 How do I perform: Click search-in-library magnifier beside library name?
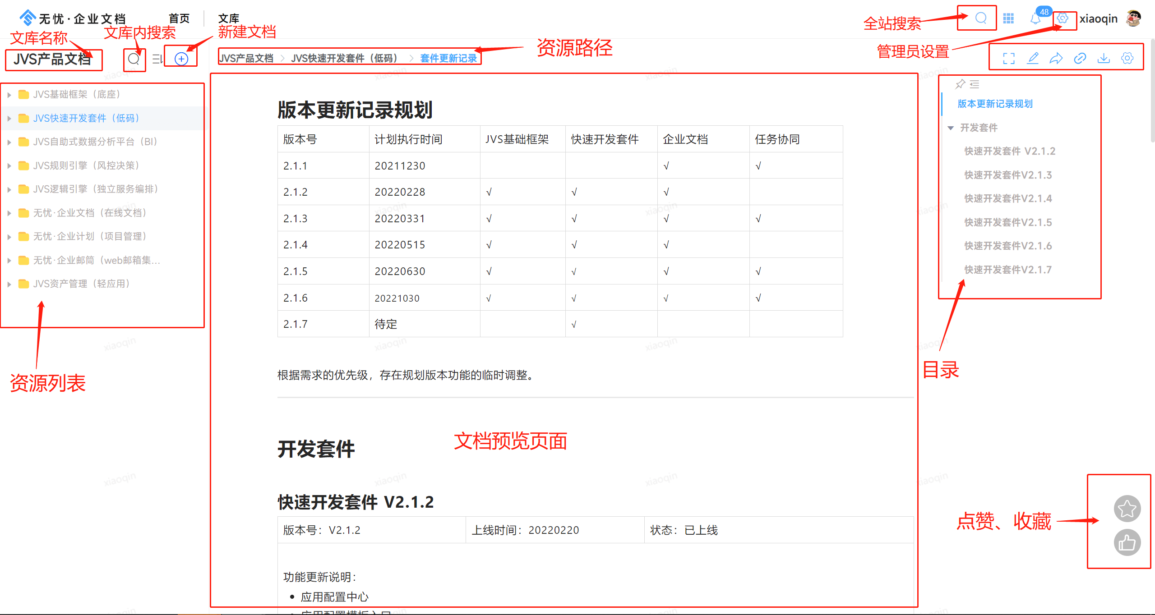coord(134,59)
